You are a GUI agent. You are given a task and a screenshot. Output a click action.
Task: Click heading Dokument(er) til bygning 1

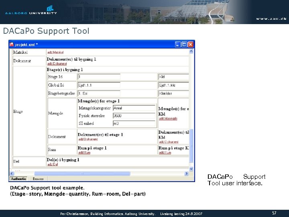click(x=71, y=59)
